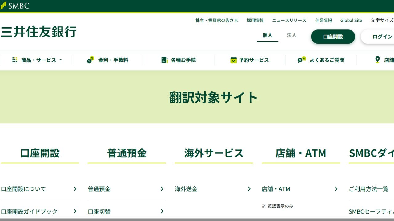394x221 pixels.
Task: Switch to the 法人 tab
Action: tap(291, 35)
